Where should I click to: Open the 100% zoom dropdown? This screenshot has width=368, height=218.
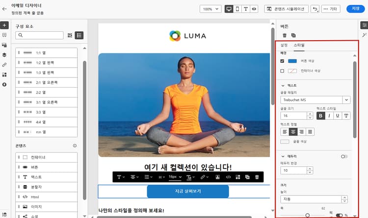(x=210, y=9)
